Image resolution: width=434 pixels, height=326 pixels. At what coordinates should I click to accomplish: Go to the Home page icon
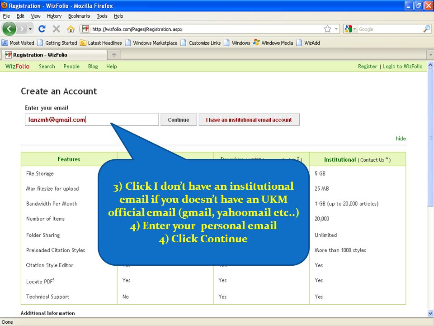[x=71, y=29]
